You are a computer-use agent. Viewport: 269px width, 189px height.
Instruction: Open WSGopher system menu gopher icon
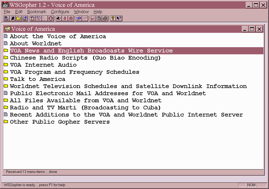coord(5,5)
